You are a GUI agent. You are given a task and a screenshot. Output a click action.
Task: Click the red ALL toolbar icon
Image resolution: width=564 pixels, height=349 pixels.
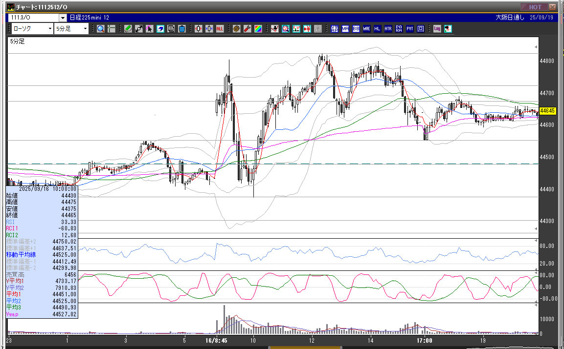click(x=220, y=29)
